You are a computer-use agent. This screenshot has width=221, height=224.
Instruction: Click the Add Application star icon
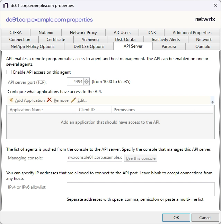pyautogui.click(x=11, y=100)
